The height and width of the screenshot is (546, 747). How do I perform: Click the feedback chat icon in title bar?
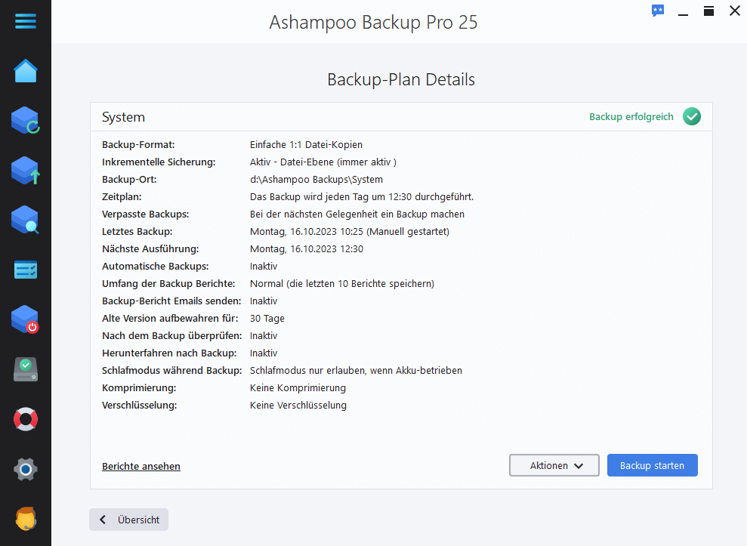[x=658, y=11]
